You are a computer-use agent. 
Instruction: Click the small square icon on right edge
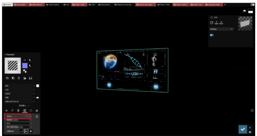coord(252,110)
